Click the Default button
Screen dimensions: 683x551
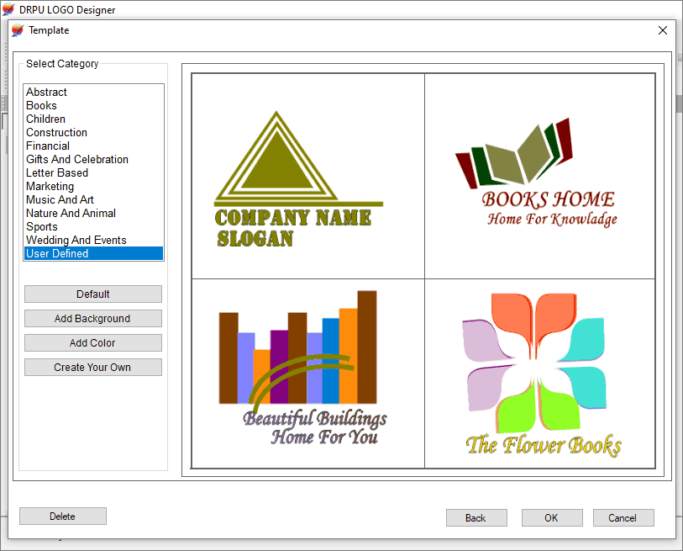[92, 294]
